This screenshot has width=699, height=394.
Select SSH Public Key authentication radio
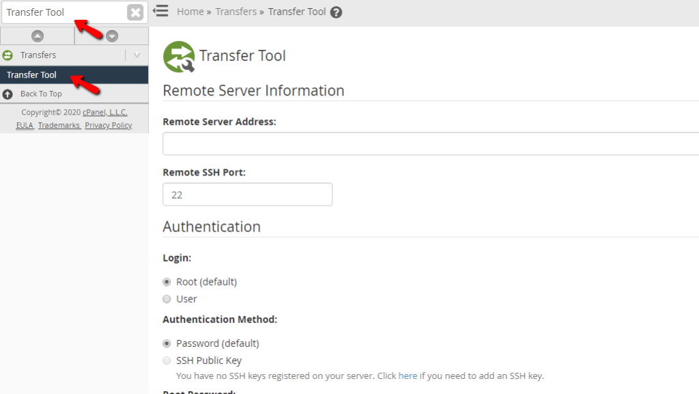point(167,361)
